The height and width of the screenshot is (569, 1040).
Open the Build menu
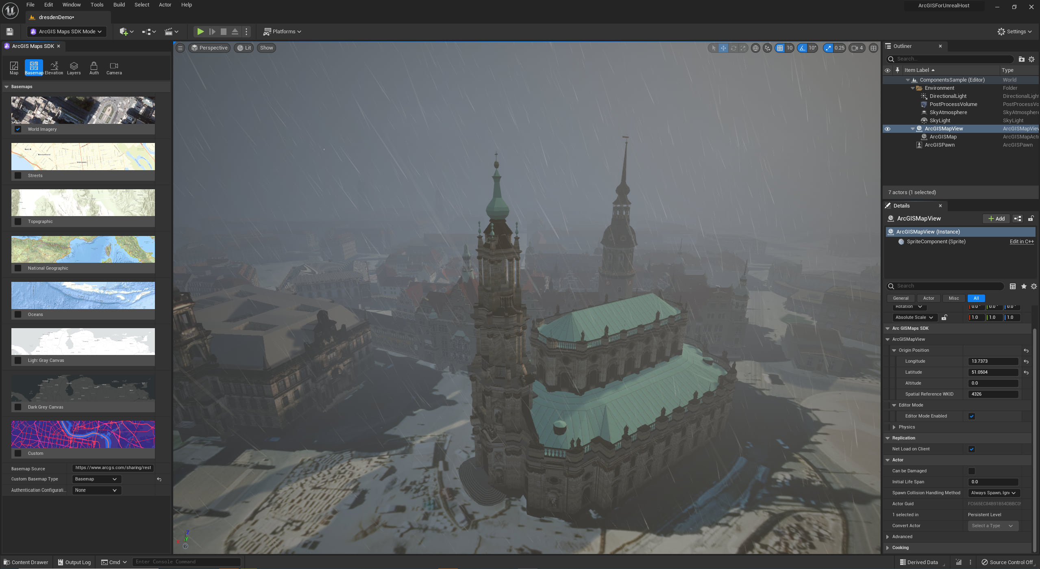pyautogui.click(x=119, y=4)
